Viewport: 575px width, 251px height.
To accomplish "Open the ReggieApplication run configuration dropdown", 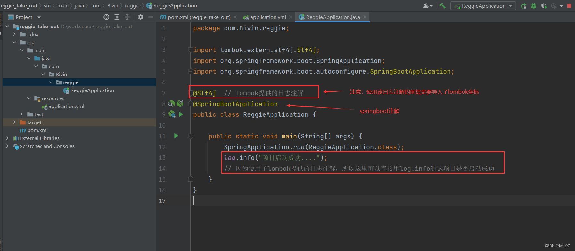I will coord(483,6).
